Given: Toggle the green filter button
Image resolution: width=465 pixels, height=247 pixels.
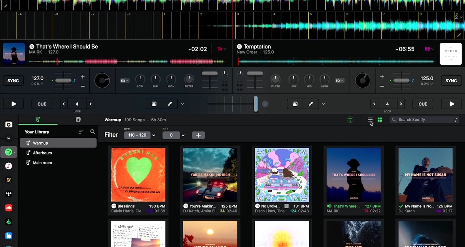Looking at the screenshot, I should pos(350,120).
